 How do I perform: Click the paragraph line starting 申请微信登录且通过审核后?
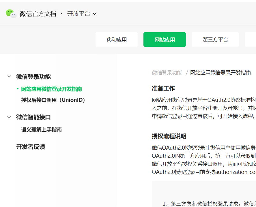click(x=204, y=116)
